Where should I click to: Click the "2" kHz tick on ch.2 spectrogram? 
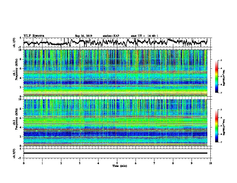(x=21, y=137)
